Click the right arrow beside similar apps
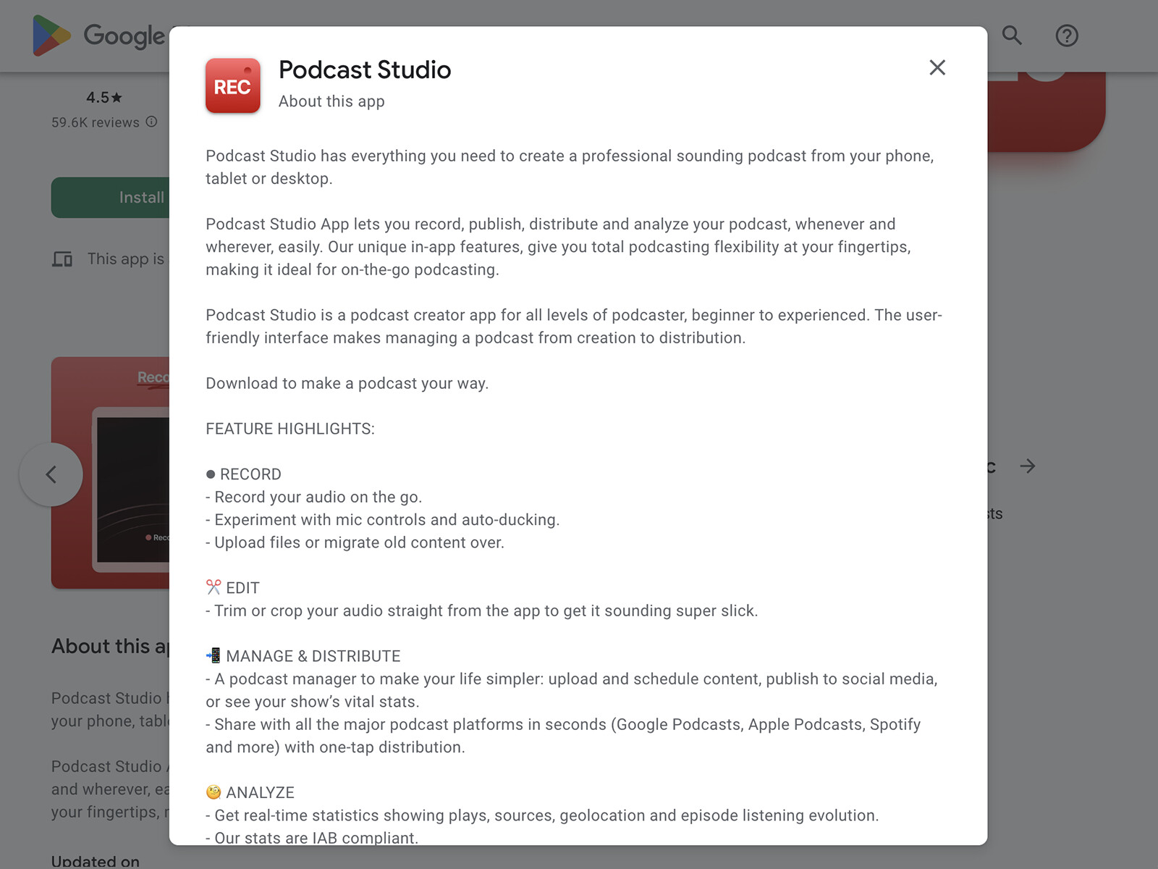 1028,466
